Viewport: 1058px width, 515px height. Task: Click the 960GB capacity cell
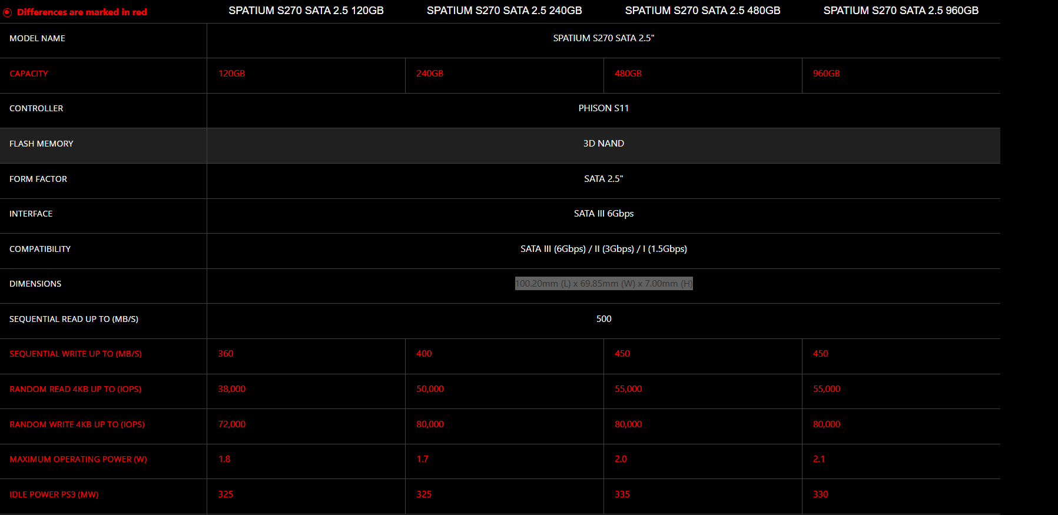click(826, 74)
